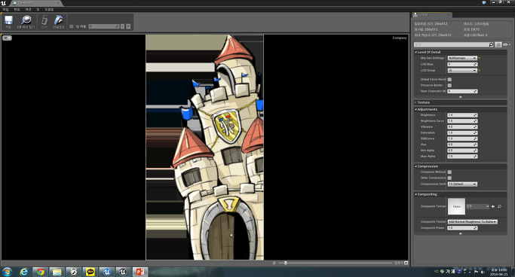The image size is (515, 277).
Task: Hide advanced Level Of Detail rows arrow
Action: [461, 96]
